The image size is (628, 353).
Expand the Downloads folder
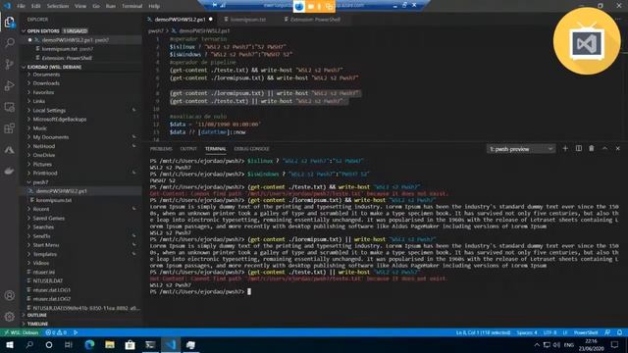(x=46, y=83)
